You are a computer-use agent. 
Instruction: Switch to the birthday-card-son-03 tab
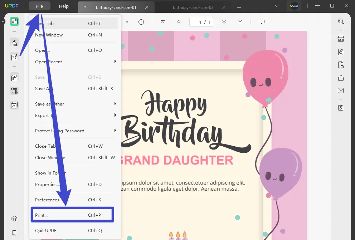point(194,7)
